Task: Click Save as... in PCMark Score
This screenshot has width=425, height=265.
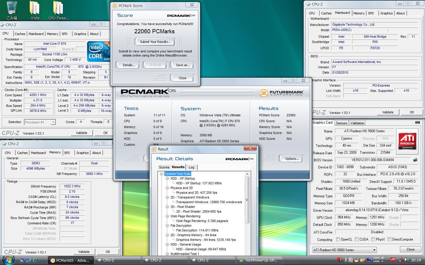Action: pyautogui.click(x=183, y=65)
